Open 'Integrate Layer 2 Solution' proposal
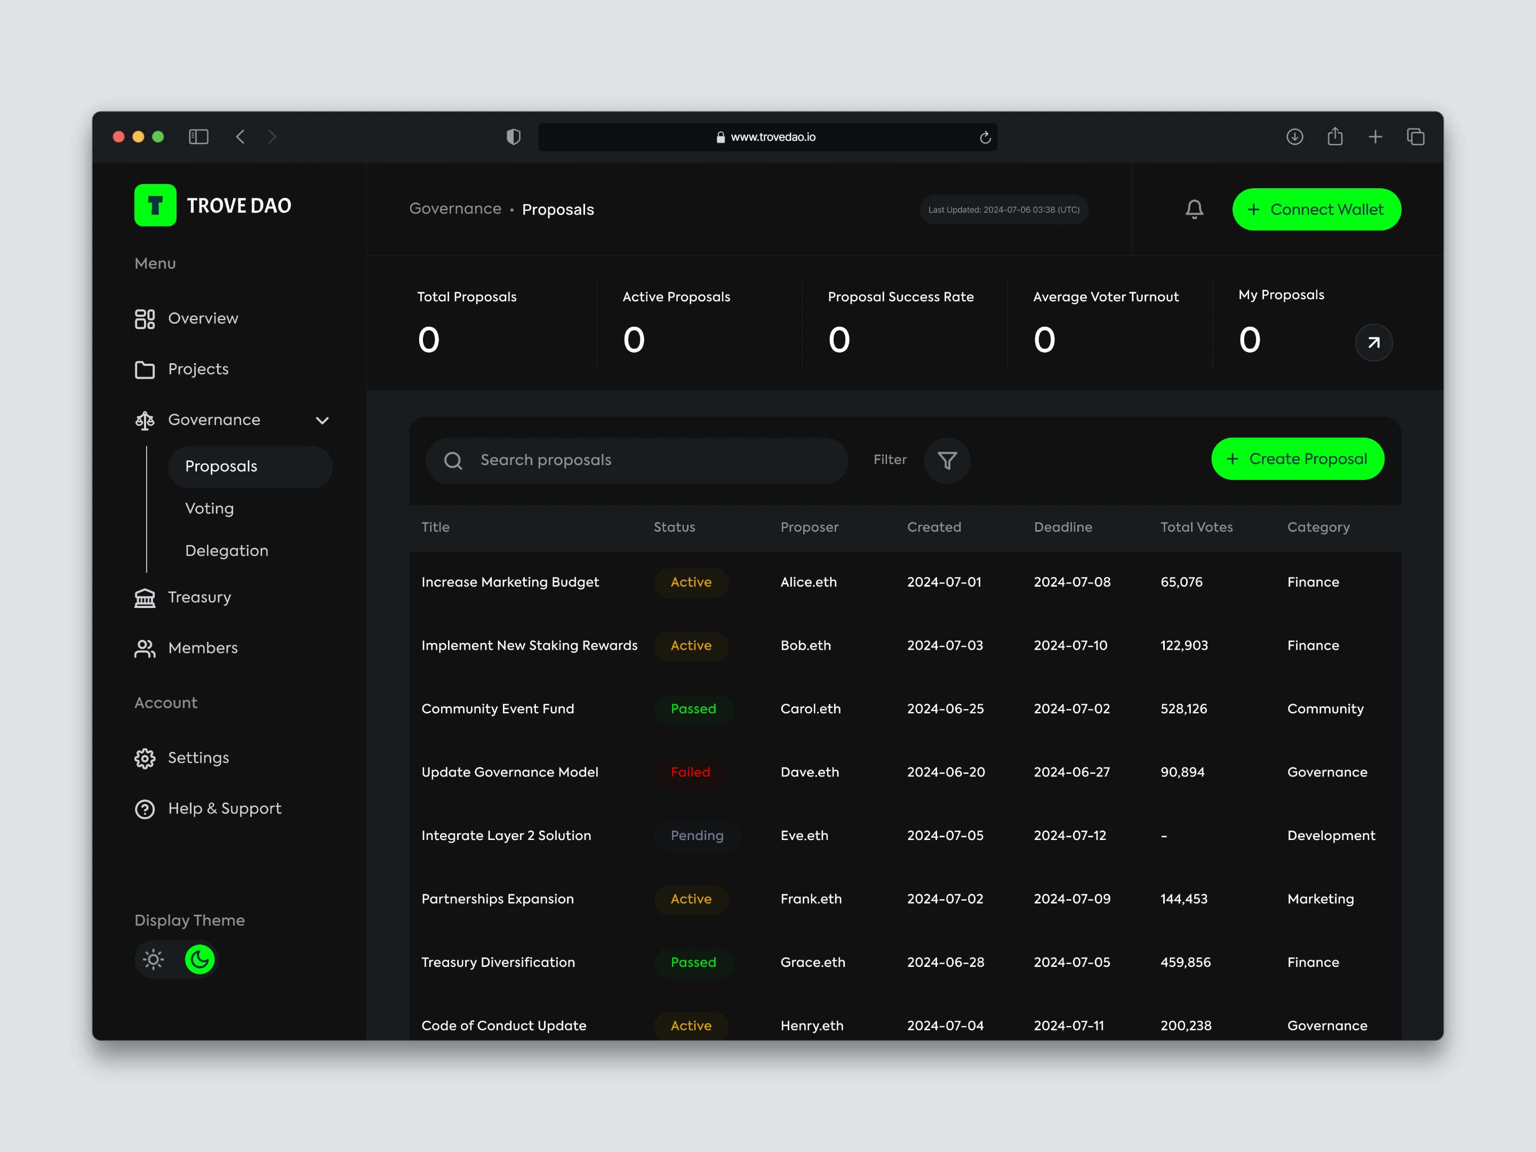This screenshot has width=1536, height=1152. point(506,836)
